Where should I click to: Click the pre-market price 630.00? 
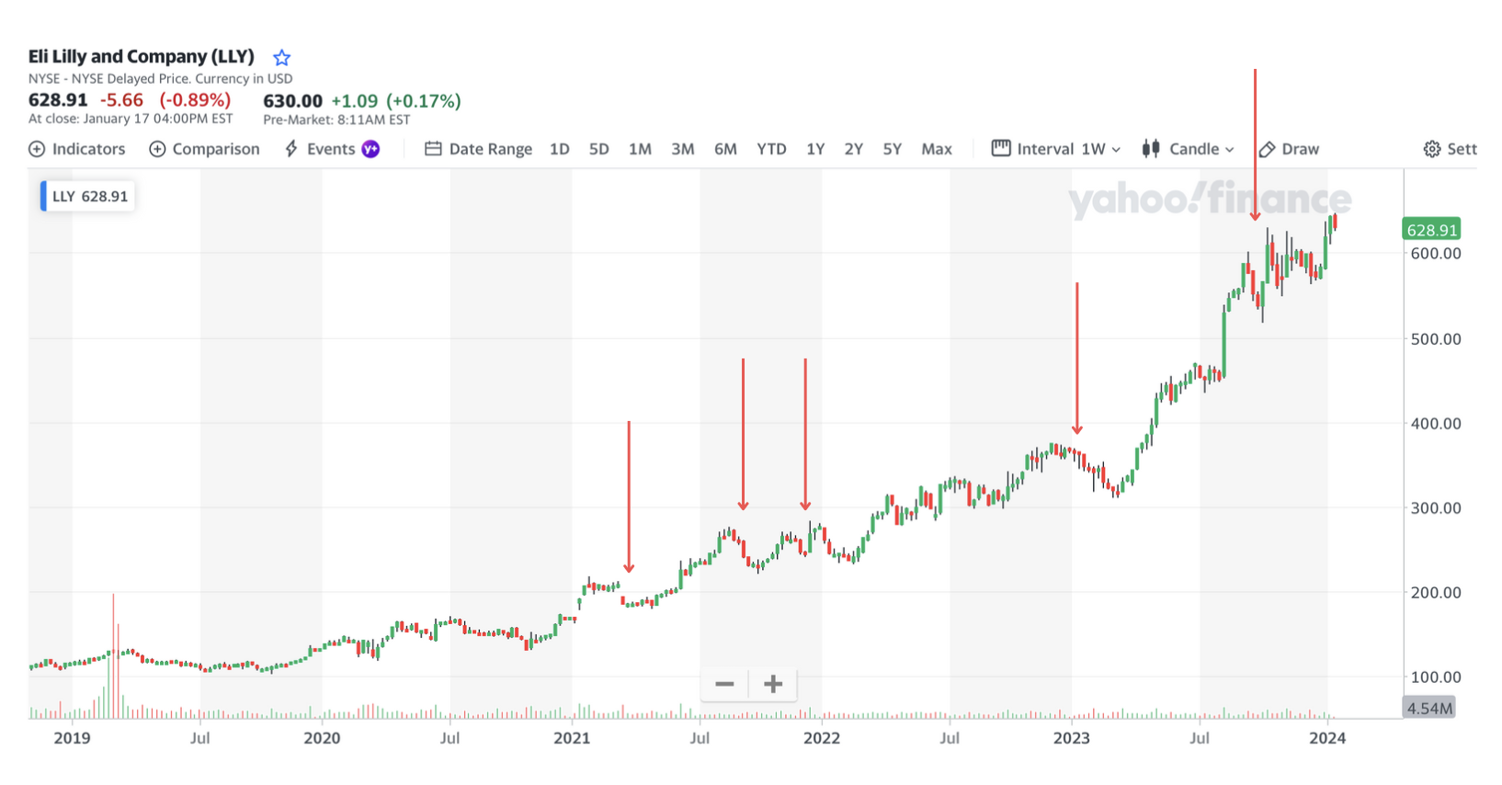(x=293, y=101)
